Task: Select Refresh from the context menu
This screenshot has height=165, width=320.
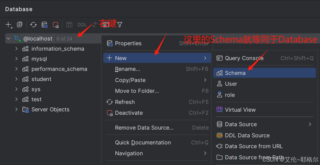Action: coord(124,102)
